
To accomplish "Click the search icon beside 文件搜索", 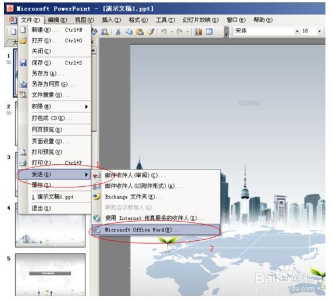I will [x=23, y=95].
